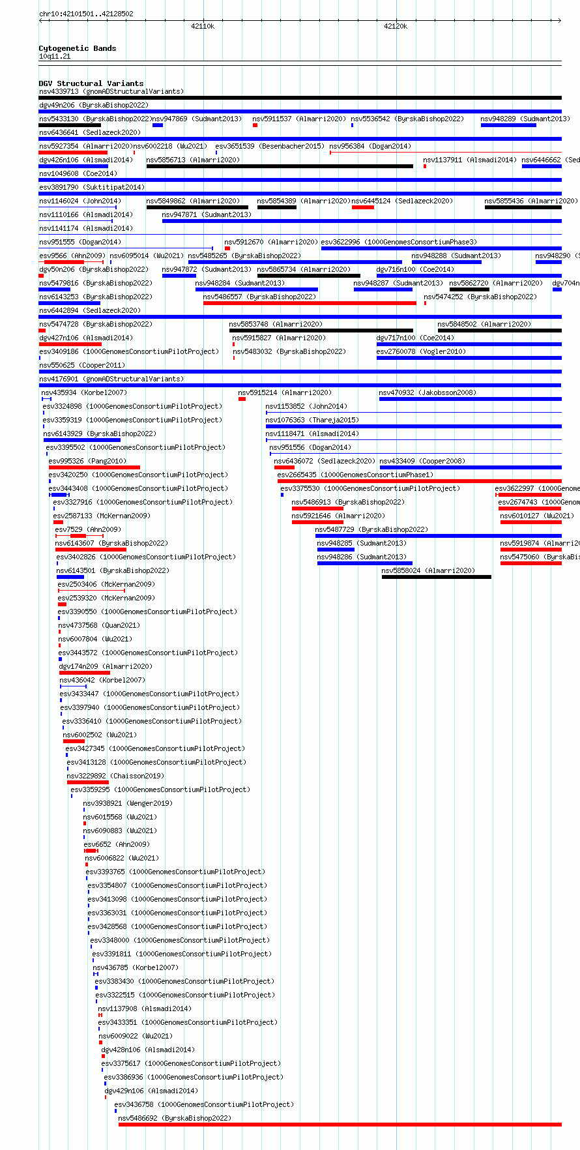Screen dimensions: 580x1150
Task: Click esv9566 Ahn2009 label
Action: (72, 256)
